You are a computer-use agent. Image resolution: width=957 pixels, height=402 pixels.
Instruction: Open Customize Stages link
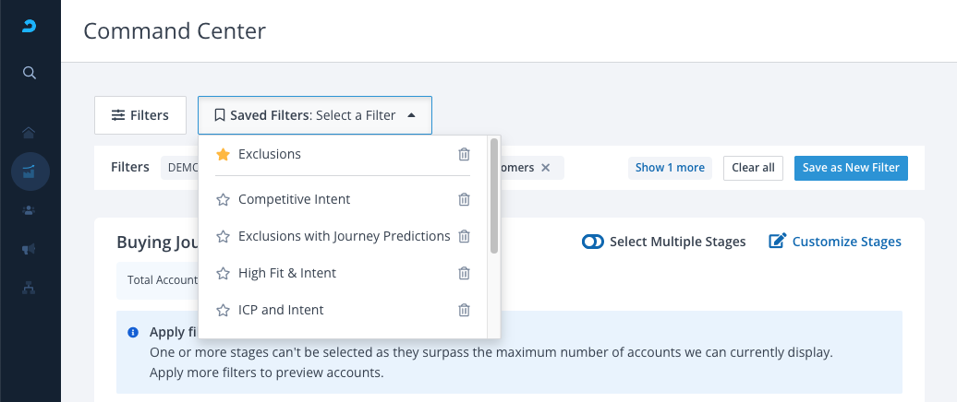coord(835,242)
